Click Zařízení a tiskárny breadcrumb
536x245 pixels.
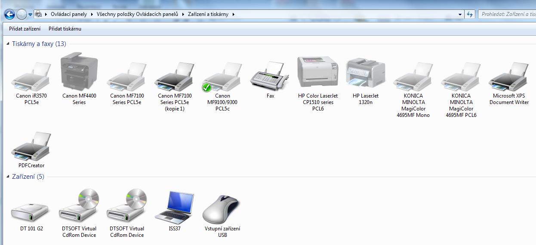pyautogui.click(x=208, y=14)
